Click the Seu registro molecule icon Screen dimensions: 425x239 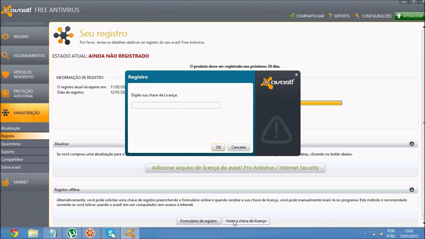tap(63, 36)
